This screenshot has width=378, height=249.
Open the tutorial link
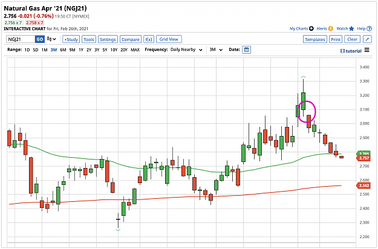351,51
